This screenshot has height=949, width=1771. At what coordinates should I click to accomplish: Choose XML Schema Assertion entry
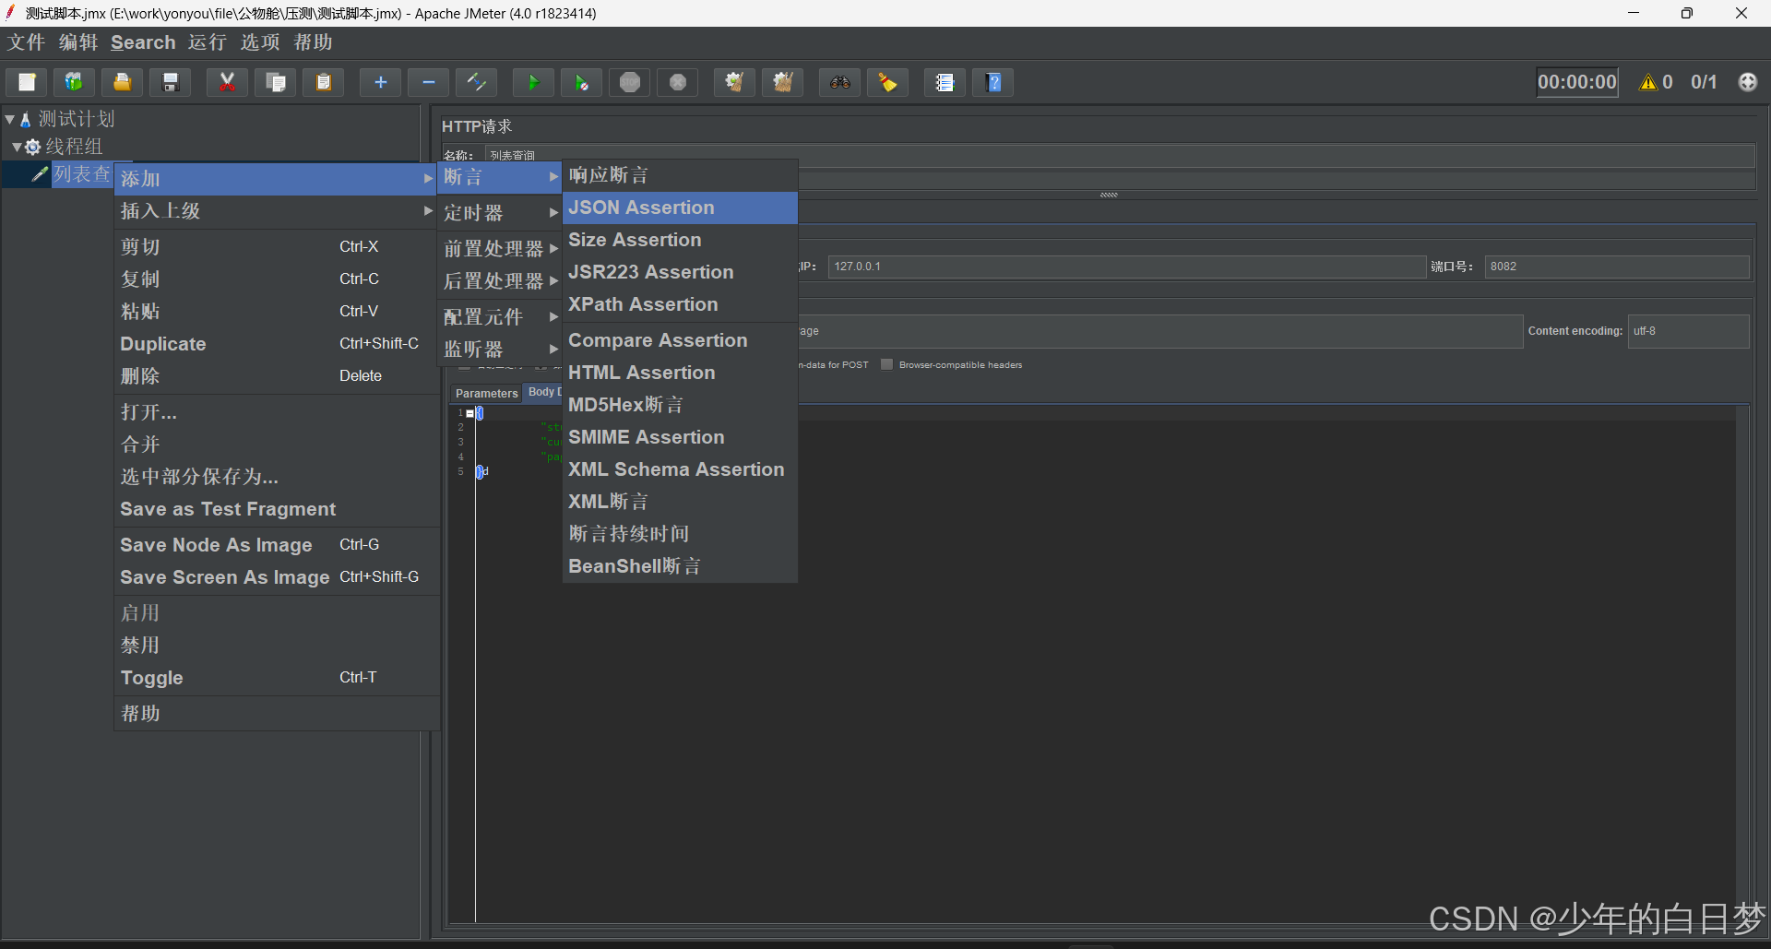pos(680,469)
